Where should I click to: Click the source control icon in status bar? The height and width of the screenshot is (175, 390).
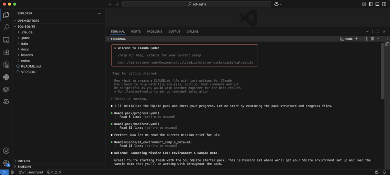13,172
